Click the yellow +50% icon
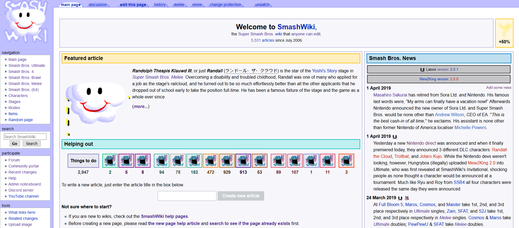The height and width of the screenshot is (228, 519). pyautogui.click(x=504, y=33)
